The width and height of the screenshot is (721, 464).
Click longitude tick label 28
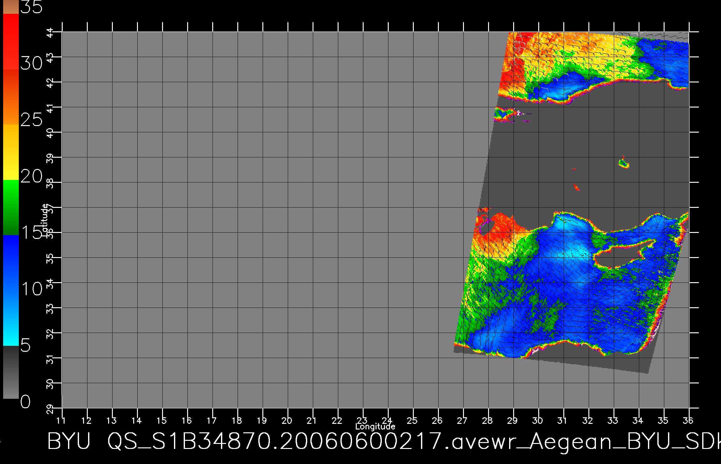pos(487,420)
